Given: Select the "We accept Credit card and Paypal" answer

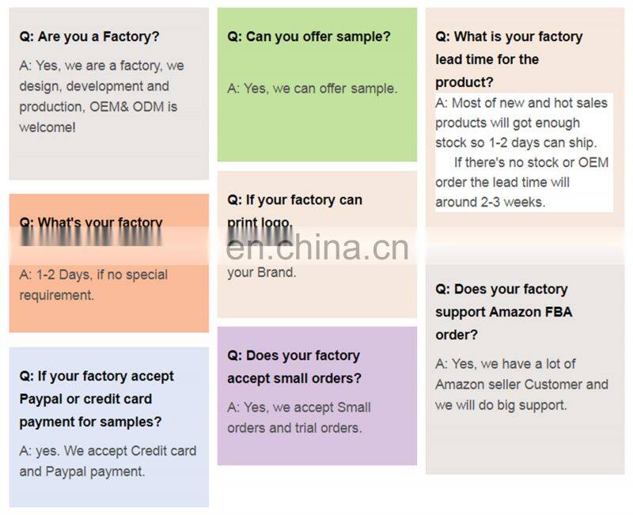Looking at the screenshot, I should pyautogui.click(x=108, y=461).
